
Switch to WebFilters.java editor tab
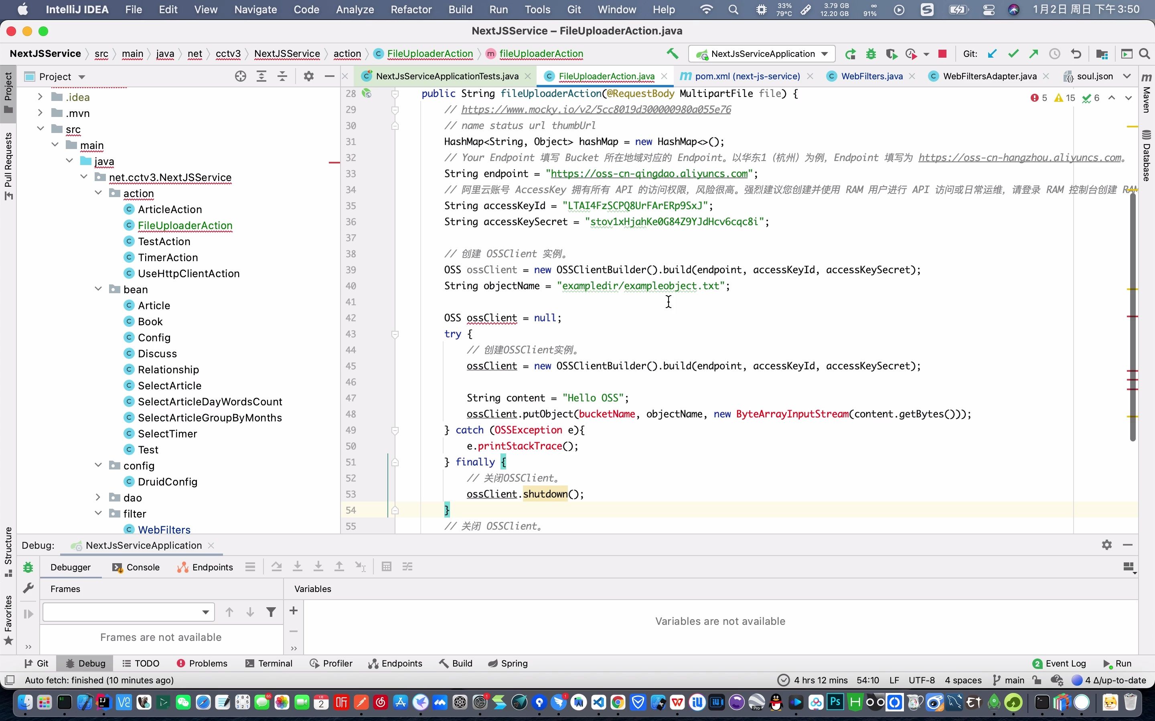point(871,76)
